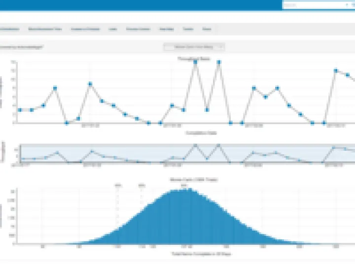Select the Stats tab

[207, 30]
